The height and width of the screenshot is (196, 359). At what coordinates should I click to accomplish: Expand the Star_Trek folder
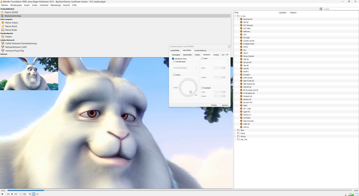point(235,139)
